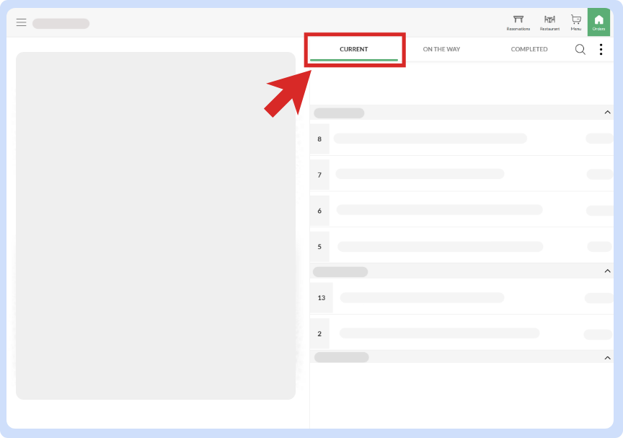Open the Completed orders tab
623x438 pixels.
(x=529, y=49)
